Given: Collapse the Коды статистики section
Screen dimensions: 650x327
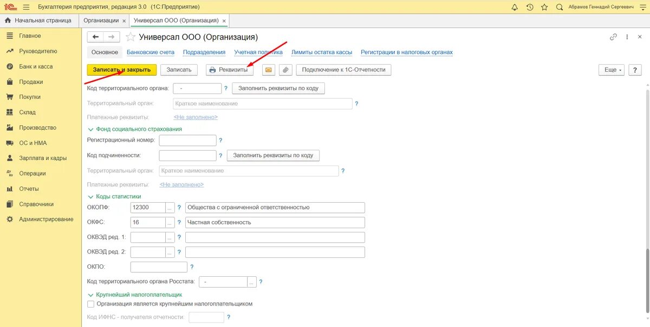Looking at the screenshot, I should pyautogui.click(x=90, y=197).
